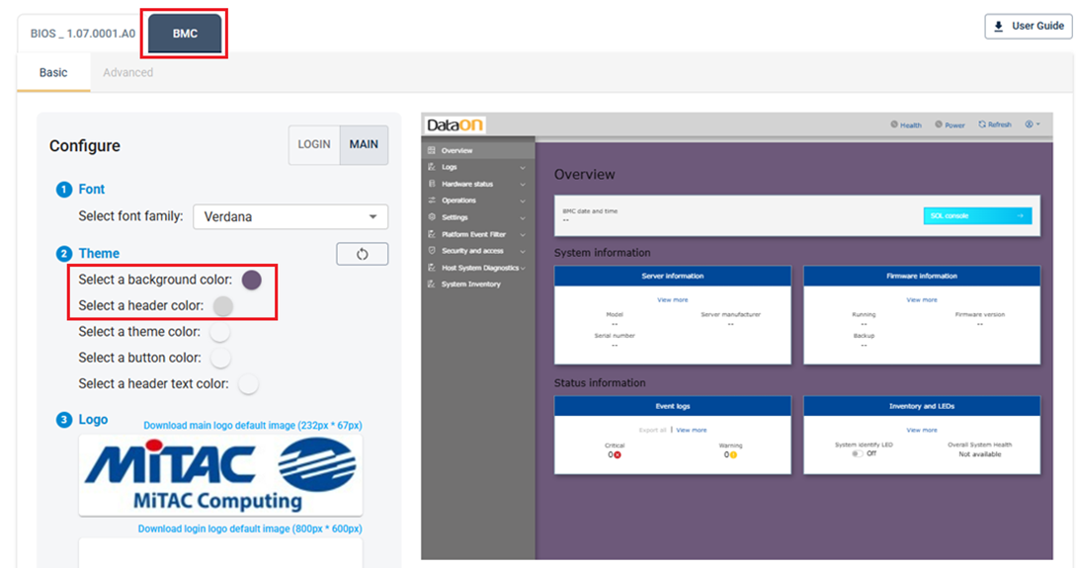
Task: Switch preview to LOGIN view
Action: click(x=314, y=144)
